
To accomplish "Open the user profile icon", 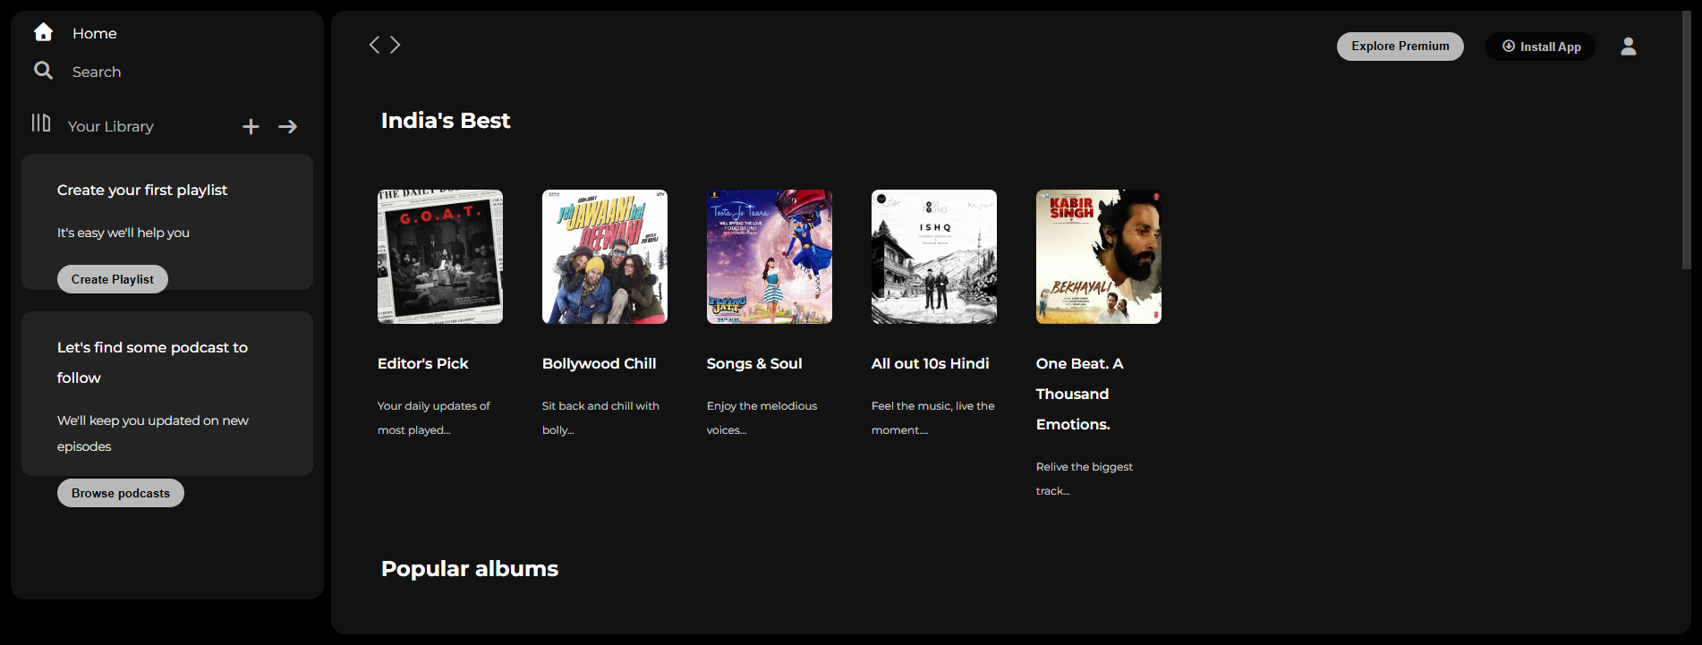I will (1629, 47).
